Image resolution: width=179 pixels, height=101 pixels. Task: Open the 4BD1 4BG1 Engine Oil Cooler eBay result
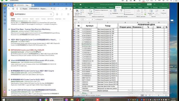[x=34, y=40]
